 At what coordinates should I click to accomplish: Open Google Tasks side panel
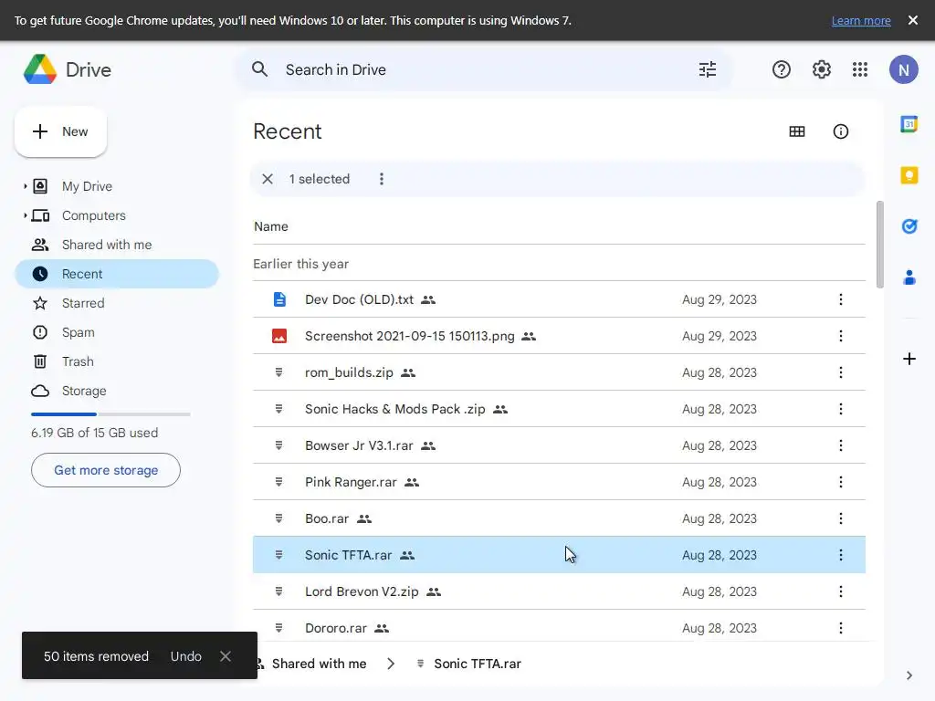909,226
